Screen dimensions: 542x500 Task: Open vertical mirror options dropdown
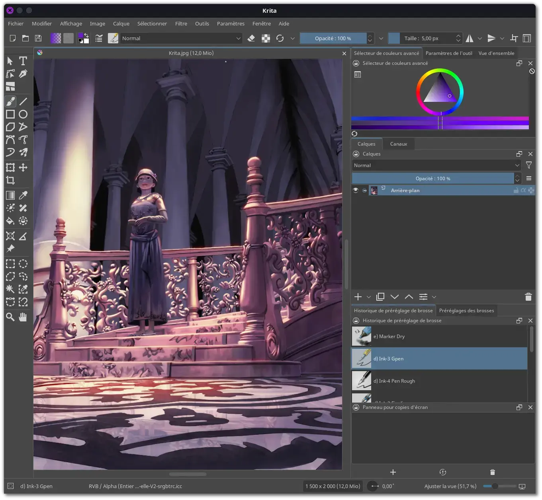(x=502, y=39)
